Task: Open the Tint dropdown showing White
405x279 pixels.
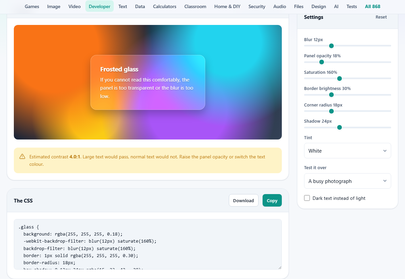Action: tap(347, 151)
